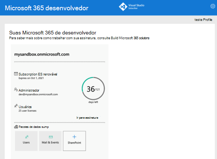This screenshot has height=159, width=217.
Task: Click the Suas Microsoft 365 de desenvolvedor heading
Action: [x=53, y=33]
